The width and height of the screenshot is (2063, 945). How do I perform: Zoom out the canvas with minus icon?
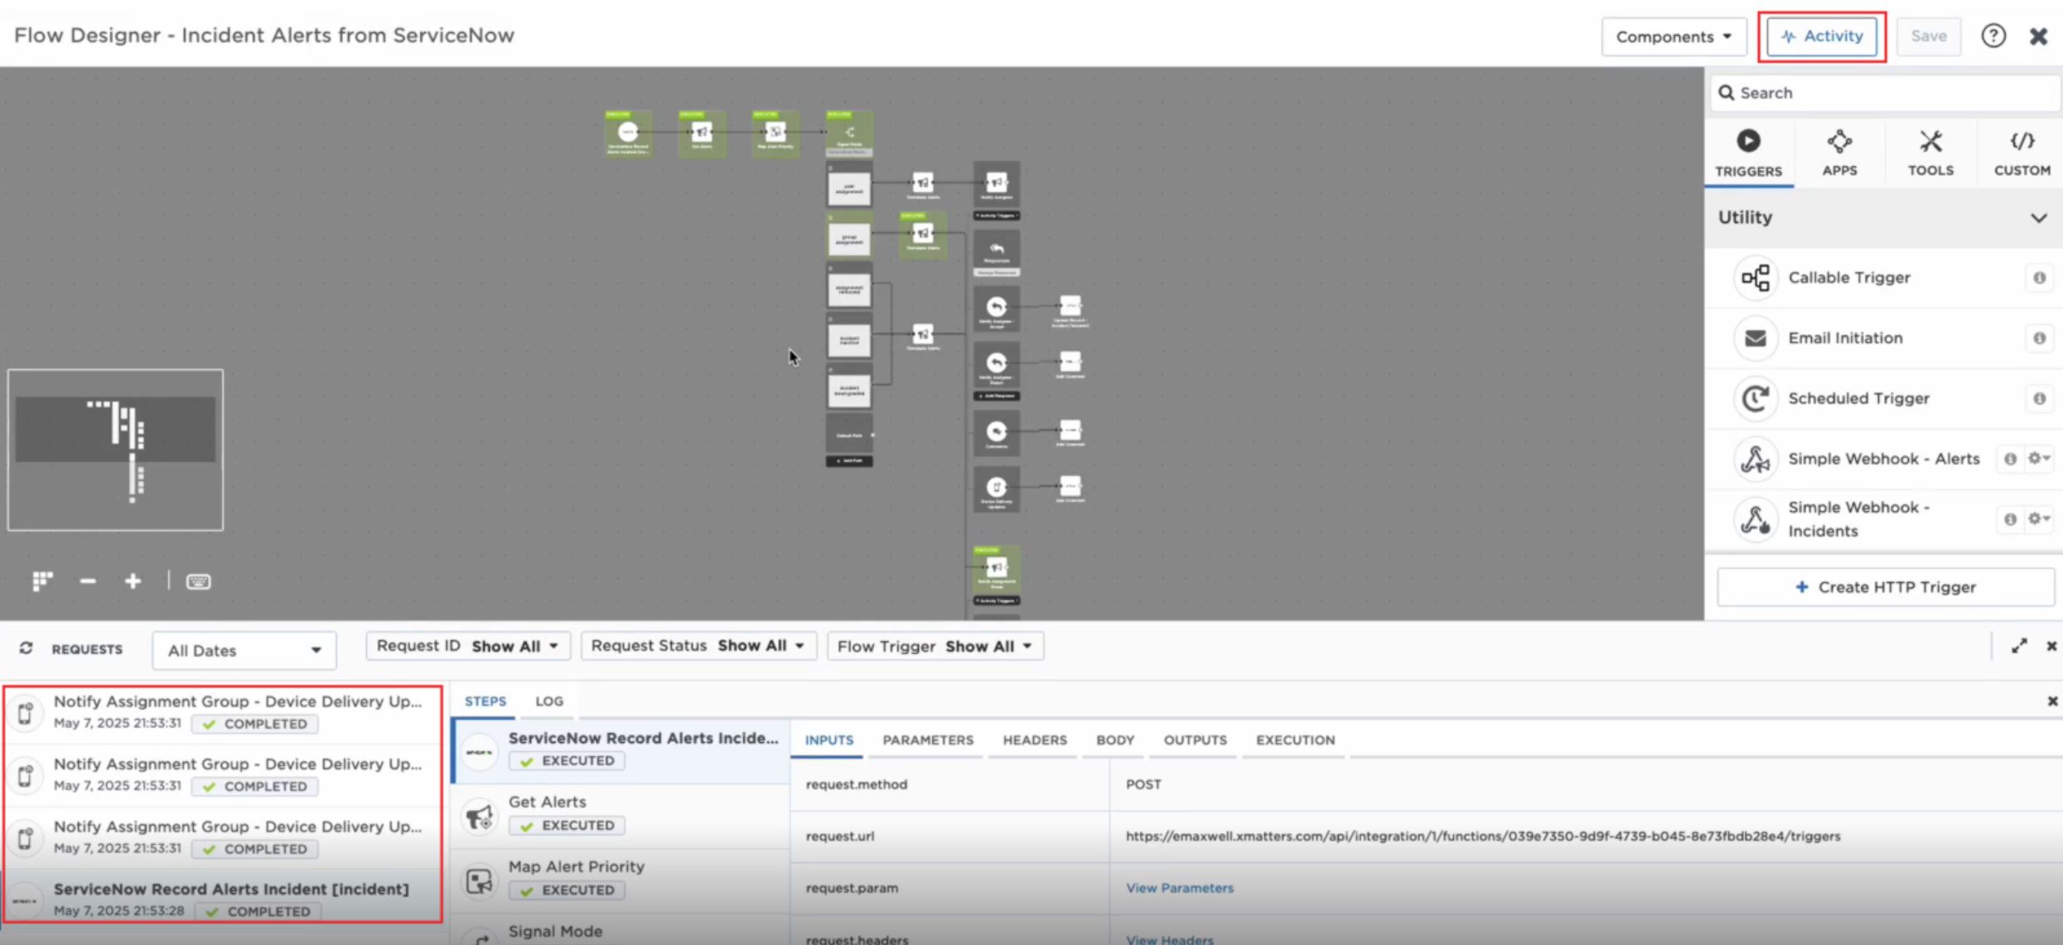coord(88,581)
